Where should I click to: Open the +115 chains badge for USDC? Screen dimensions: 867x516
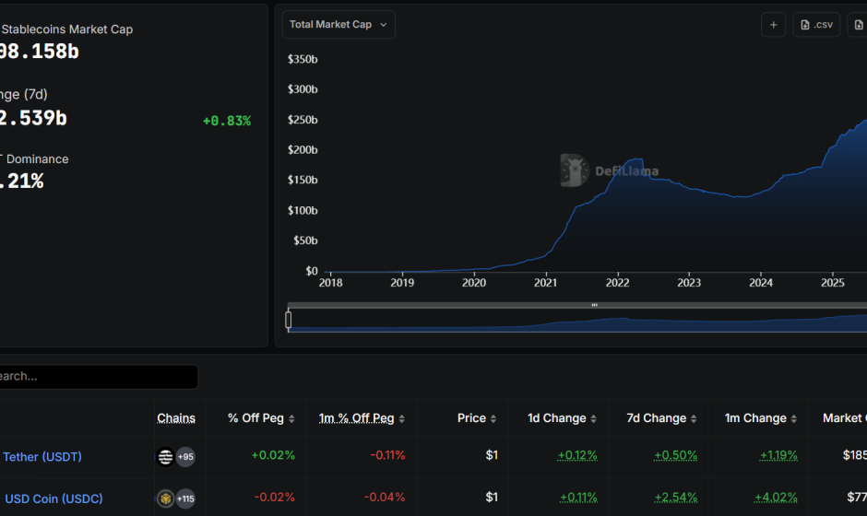185,498
